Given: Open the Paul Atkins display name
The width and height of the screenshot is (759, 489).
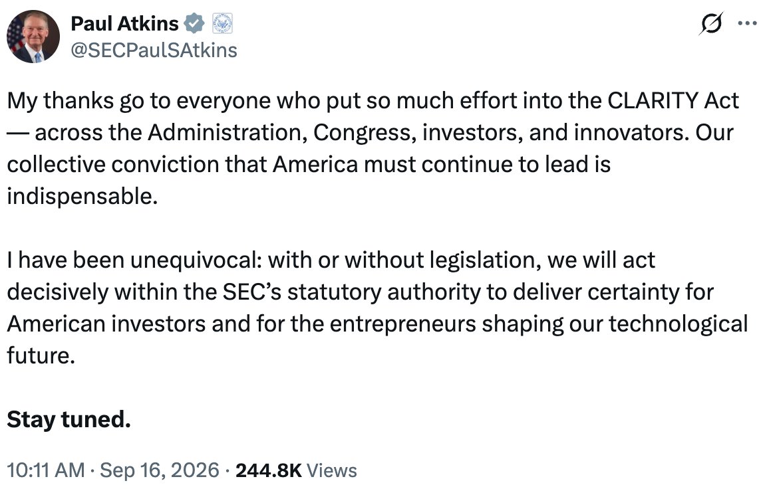Looking at the screenshot, I should click(x=124, y=24).
